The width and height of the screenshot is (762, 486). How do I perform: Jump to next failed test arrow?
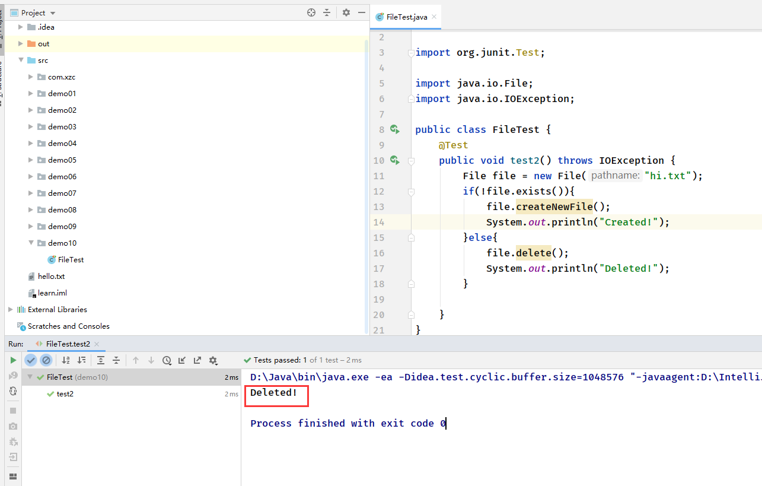point(151,360)
